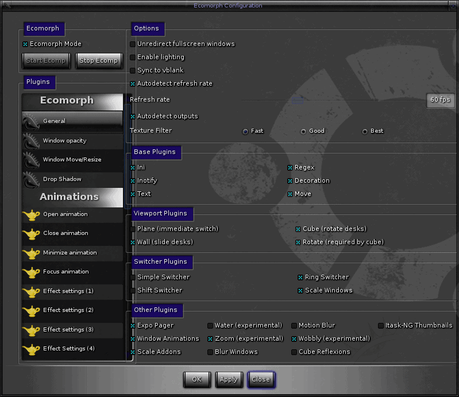The image size is (459, 397).
Task: Toggle the Decoration plugin
Action: [x=290, y=181]
